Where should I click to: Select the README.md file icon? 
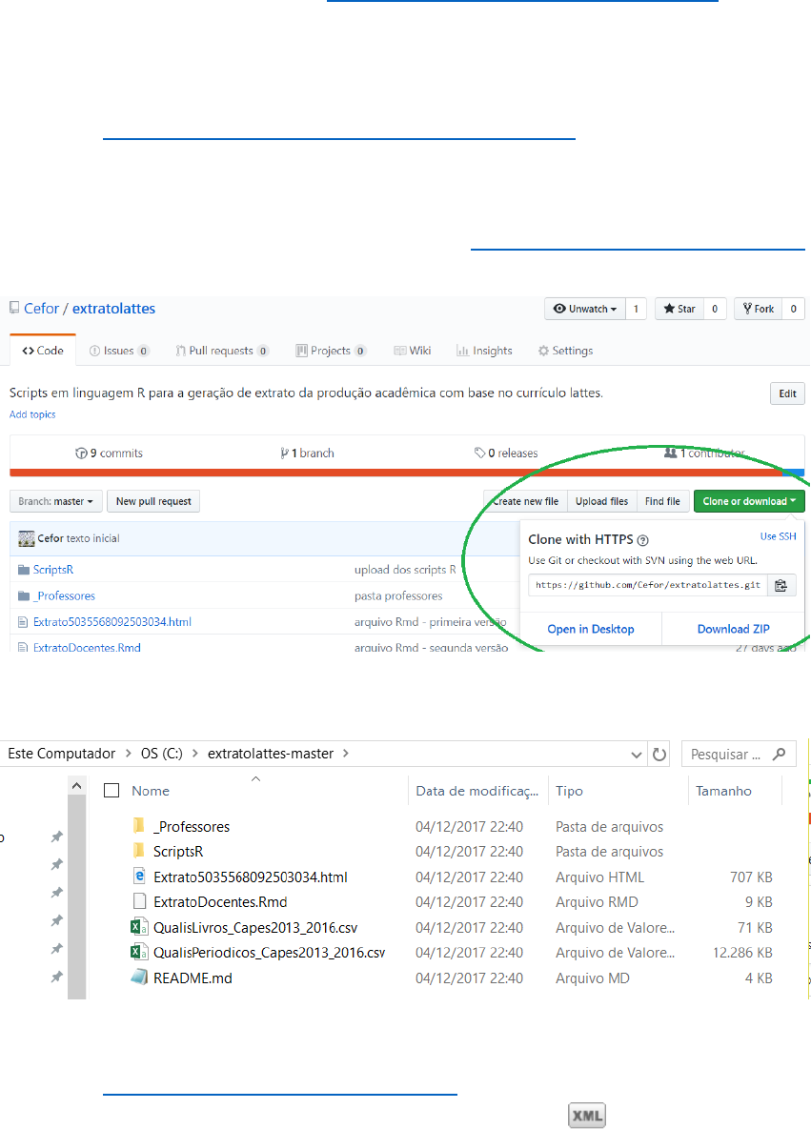139,978
